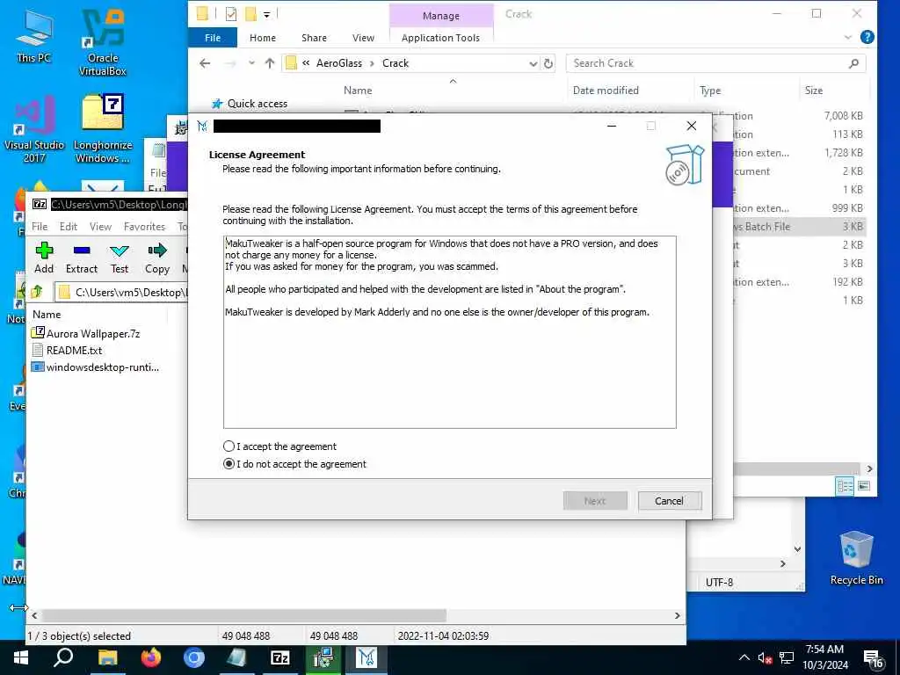Click the right arrow of 7-Zip horizontal scrollbar
The image size is (900, 675).
[678, 615]
